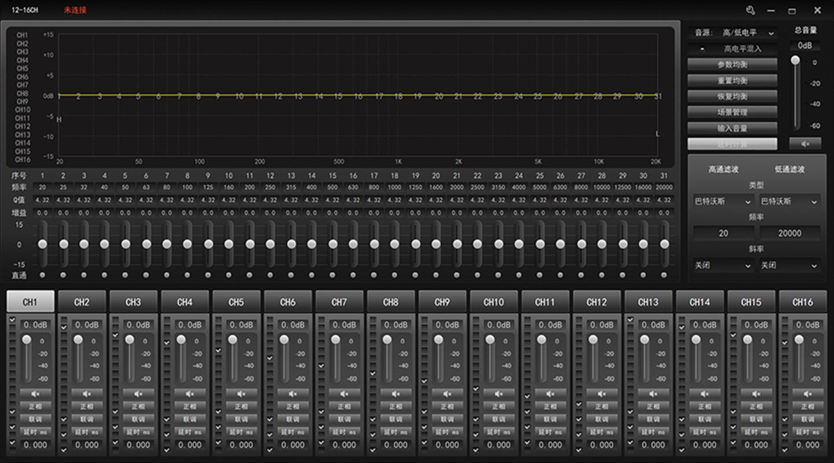Mute channel CH5 with its speaker icon
The image size is (834, 463).
point(241,394)
